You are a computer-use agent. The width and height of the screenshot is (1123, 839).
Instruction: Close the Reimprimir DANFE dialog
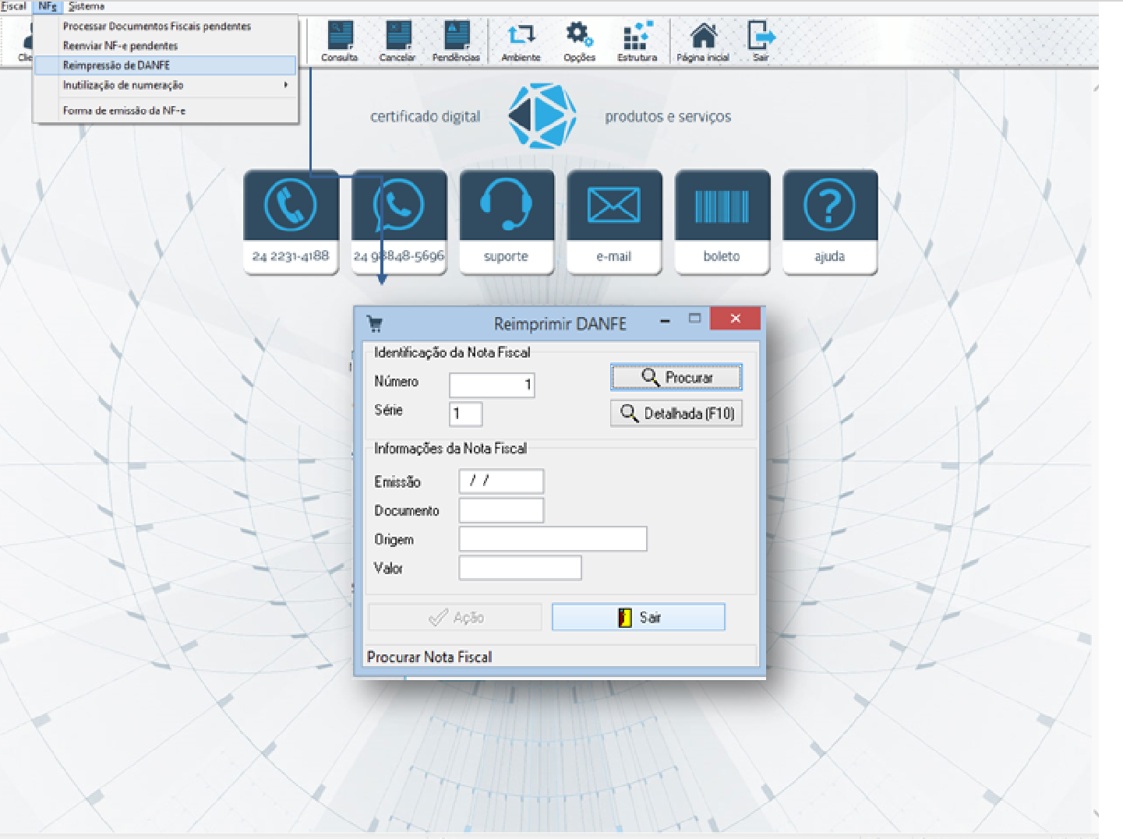(735, 319)
